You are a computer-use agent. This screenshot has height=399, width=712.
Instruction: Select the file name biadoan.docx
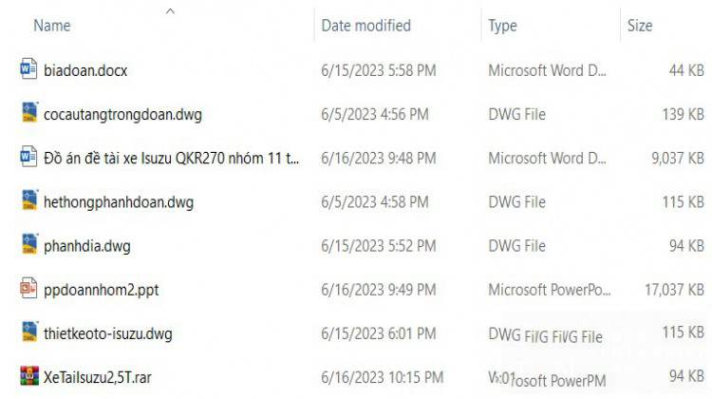(85, 70)
